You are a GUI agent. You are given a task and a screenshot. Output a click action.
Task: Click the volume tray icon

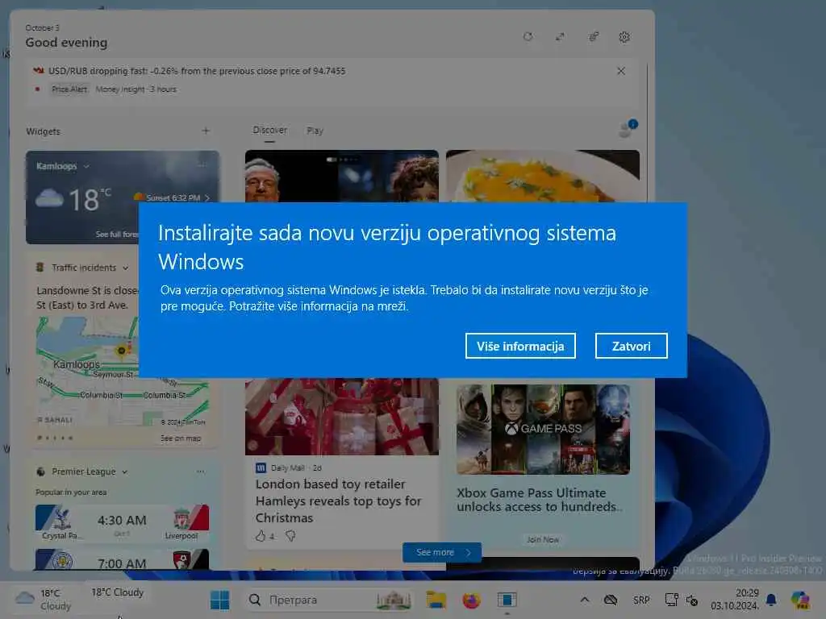click(691, 600)
